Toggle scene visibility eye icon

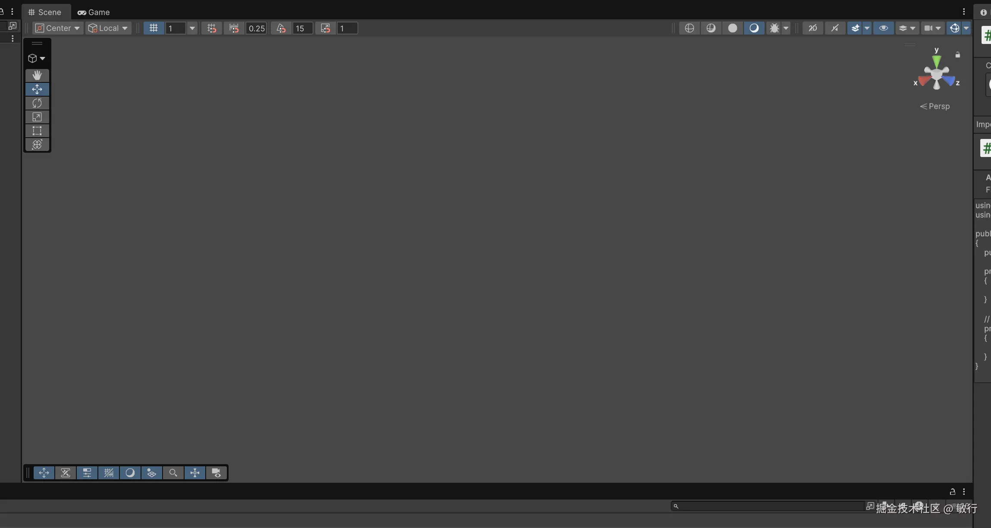coord(883,28)
